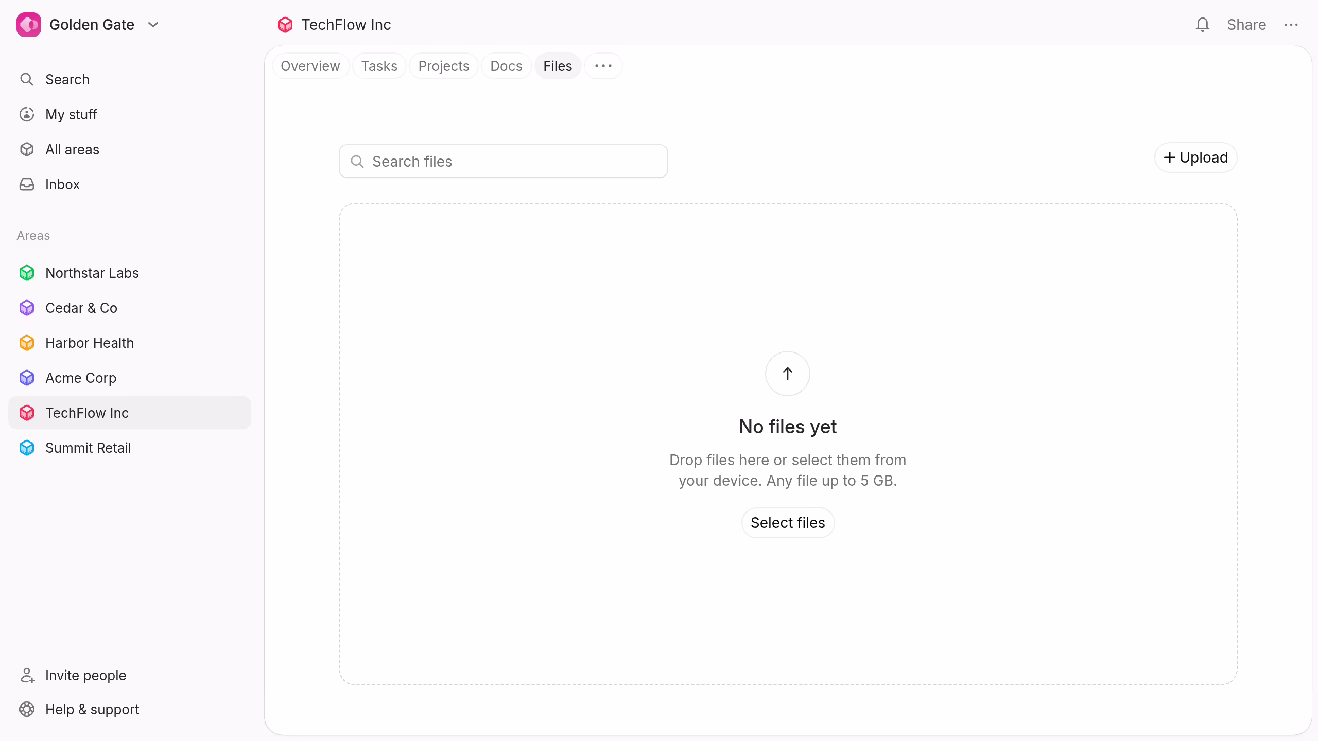Focus the Search files input field

(x=504, y=162)
